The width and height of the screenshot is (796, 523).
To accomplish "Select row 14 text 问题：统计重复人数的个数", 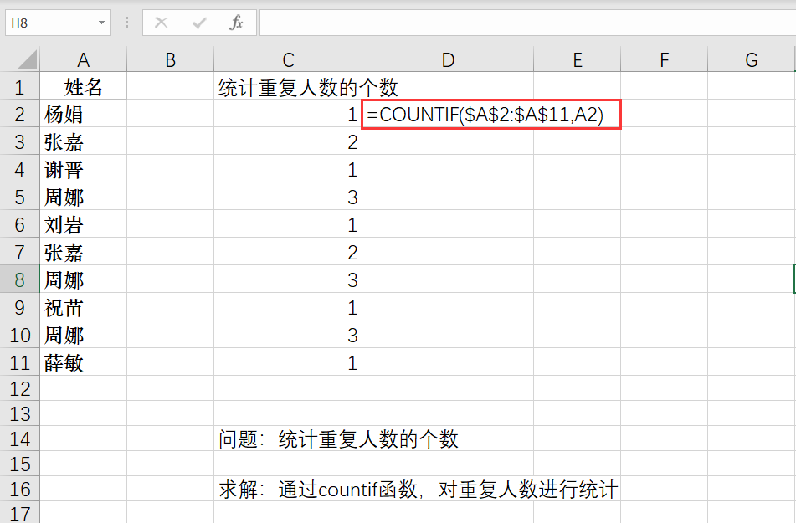I will (x=338, y=438).
